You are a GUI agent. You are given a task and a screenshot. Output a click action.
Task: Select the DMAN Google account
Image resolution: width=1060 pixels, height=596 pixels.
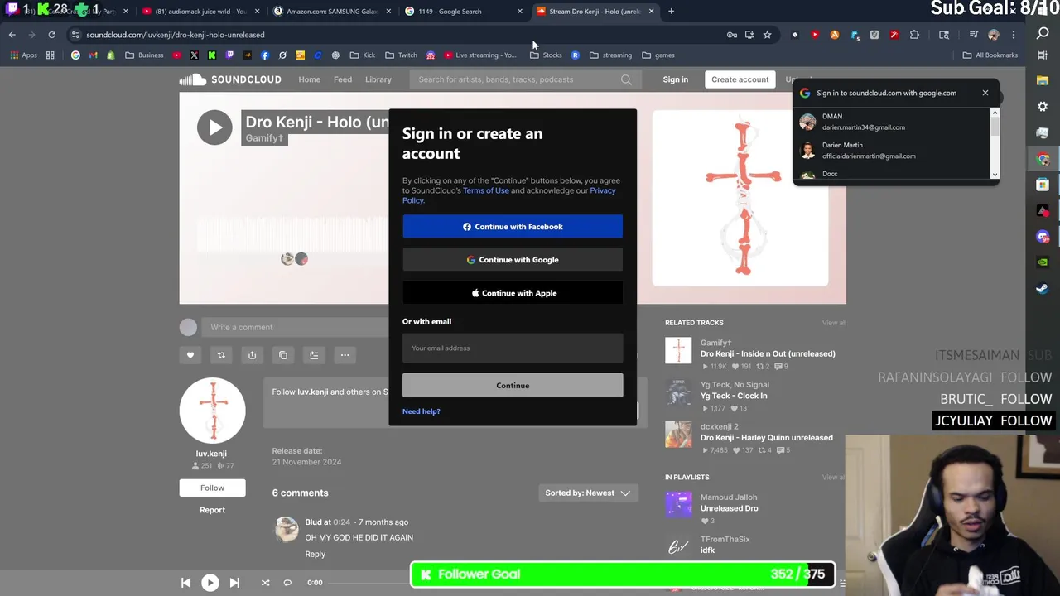896,122
